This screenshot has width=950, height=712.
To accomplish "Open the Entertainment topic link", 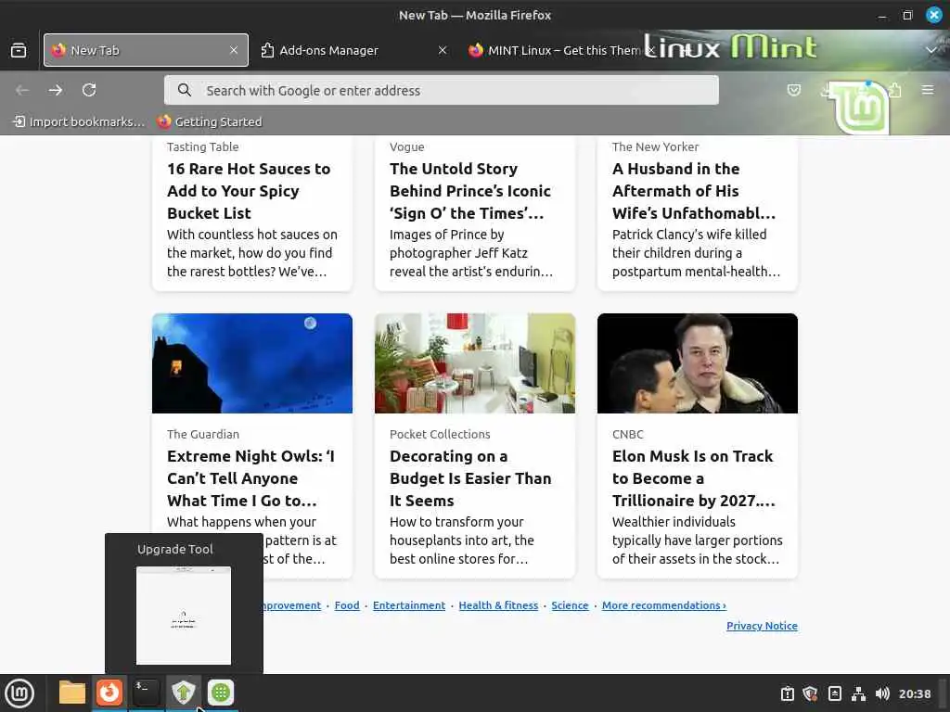I will click(x=409, y=605).
